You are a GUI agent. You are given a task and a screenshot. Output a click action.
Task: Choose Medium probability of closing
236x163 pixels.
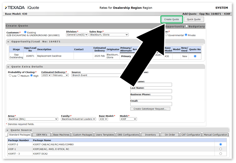pyautogui.click(x=19, y=75)
